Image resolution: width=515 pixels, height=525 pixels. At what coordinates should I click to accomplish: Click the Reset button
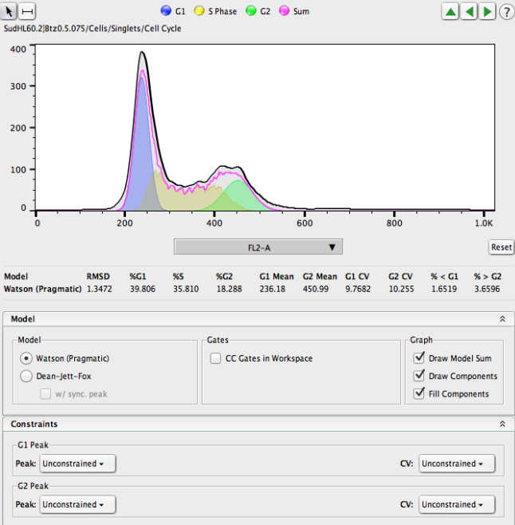pyautogui.click(x=501, y=247)
